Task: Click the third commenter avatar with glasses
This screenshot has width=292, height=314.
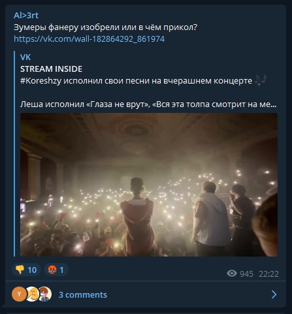Action: click(x=45, y=294)
